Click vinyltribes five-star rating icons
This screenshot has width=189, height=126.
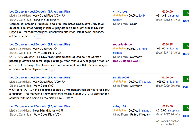pos(120,15)
